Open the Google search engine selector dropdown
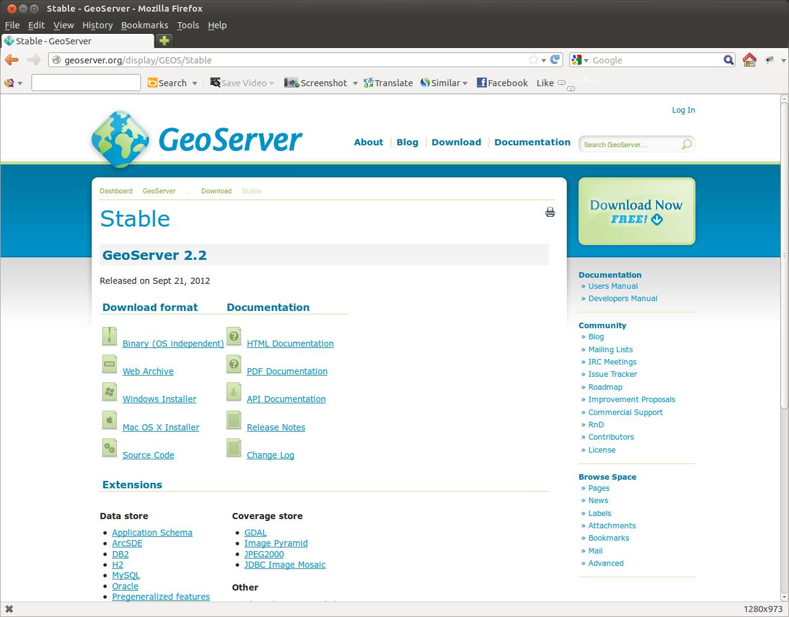Viewport: 789px width, 617px height. coord(587,60)
